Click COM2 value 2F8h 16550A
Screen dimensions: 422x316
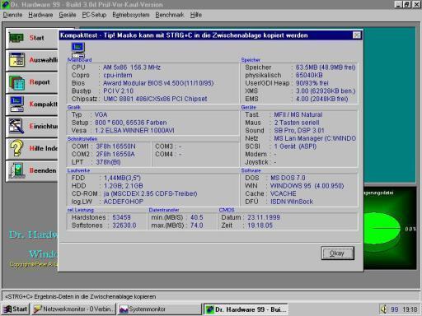(115, 154)
